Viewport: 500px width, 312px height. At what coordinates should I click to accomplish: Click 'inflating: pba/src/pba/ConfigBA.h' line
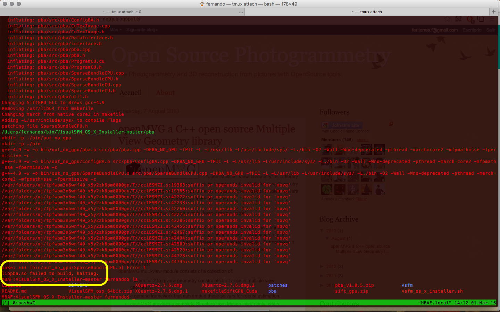point(53,20)
